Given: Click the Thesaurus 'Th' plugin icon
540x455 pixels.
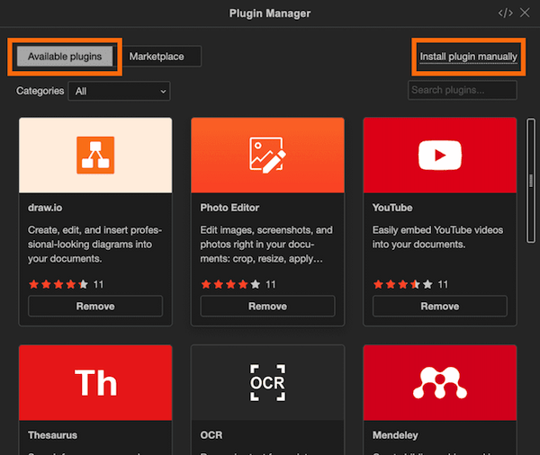Looking at the screenshot, I should [95, 383].
